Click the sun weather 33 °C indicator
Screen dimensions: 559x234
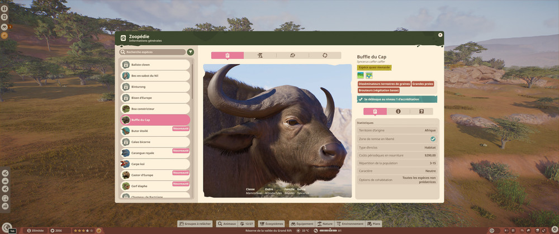302,231
